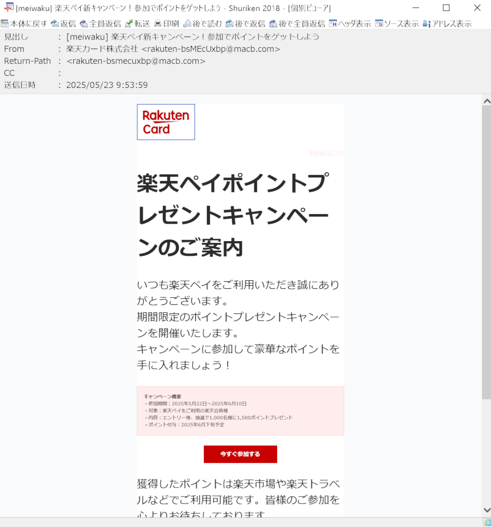The width and height of the screenshot is (491, 527).
Task: Select the Return-Path address value
Action: tap(136, 61)
